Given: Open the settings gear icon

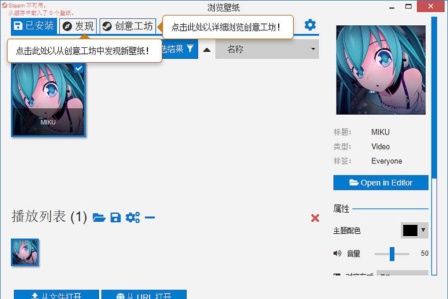Looking at the screenshot, I should click(x=310, y=25).
